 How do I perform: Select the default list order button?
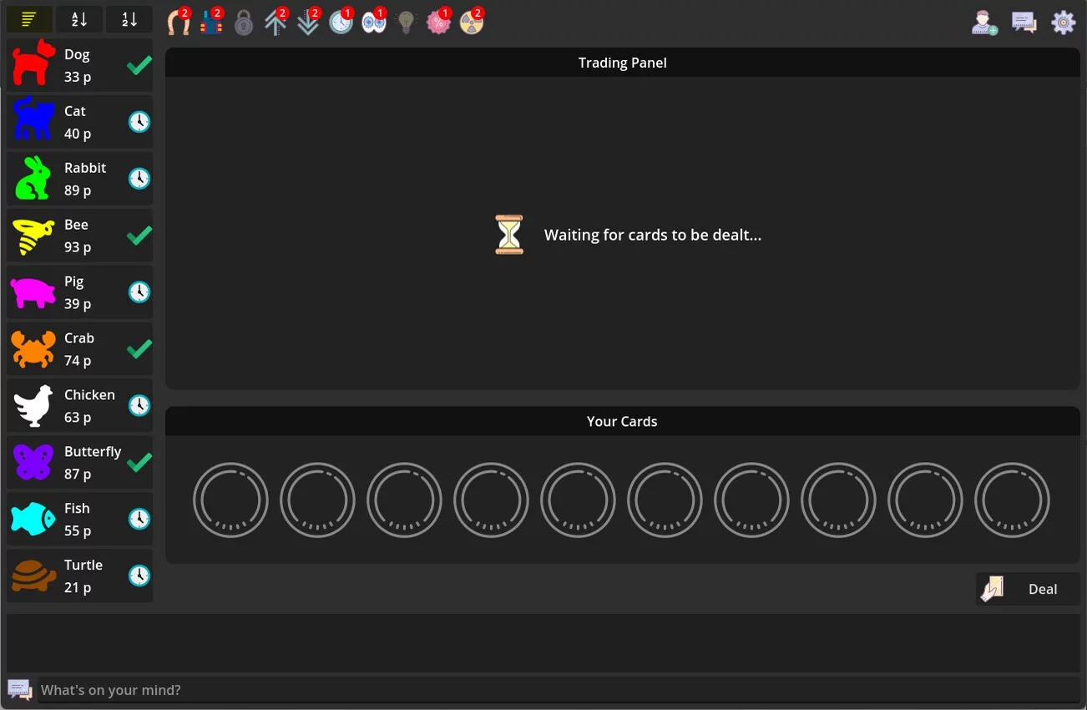tap(29, 19)
